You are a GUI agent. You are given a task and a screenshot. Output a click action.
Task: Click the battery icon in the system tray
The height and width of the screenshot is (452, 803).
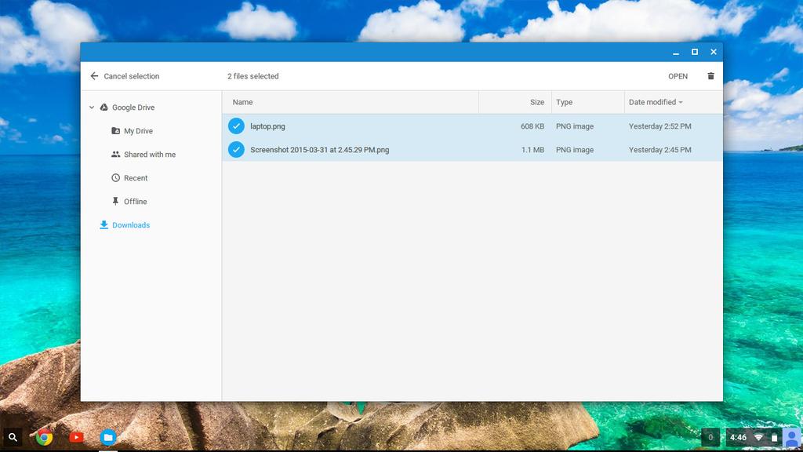(774, 438)
